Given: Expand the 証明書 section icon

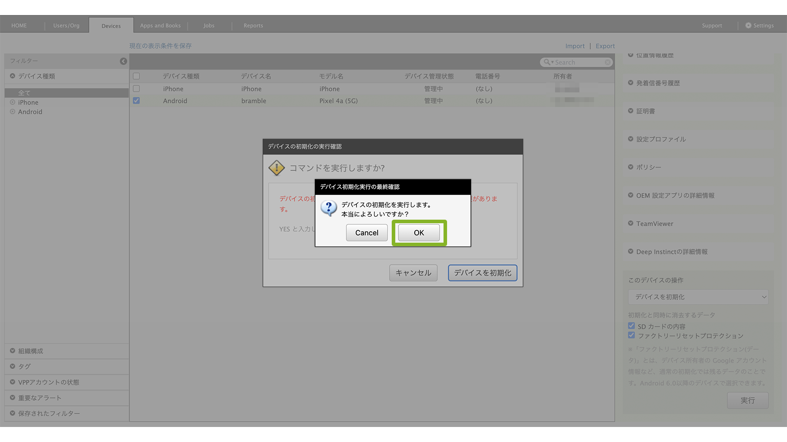Looking at the screenshot, I should [x=631, y=111].
